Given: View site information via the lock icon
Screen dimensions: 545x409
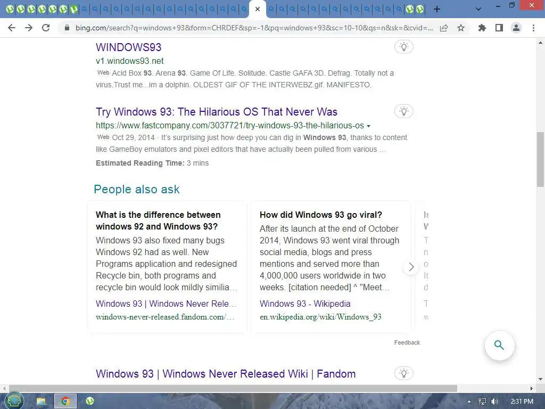Looking at the screenshot, I should [67, 28].
